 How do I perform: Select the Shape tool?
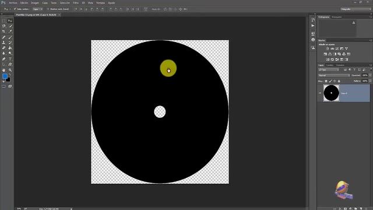point(10,64)
